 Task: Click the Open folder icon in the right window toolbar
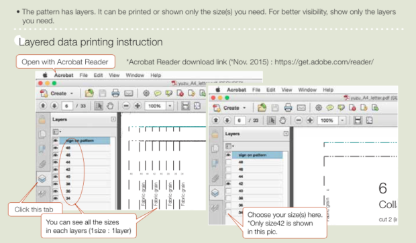click(262, 108)
